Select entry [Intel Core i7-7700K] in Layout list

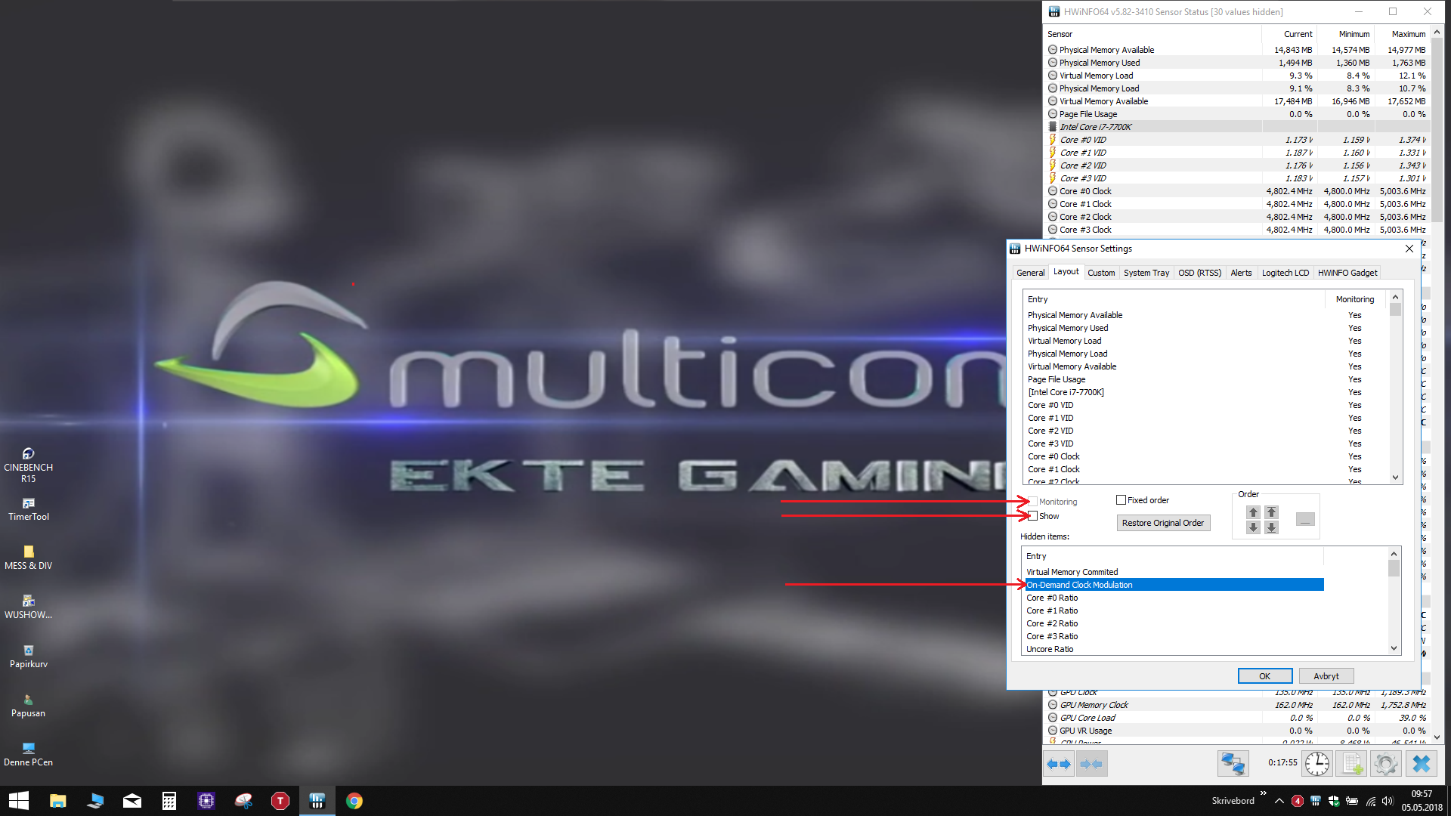1205,392
